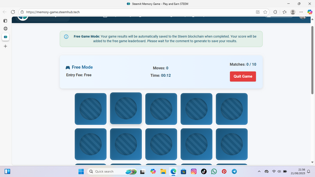Click the Moves: 0 counter
Viewport: 315px width, 177px height.
[160, 68]
